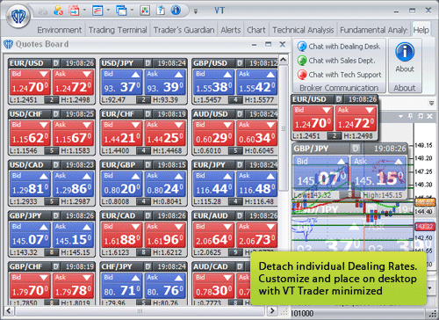Open the chart panel header dropdown arrow
Viewport: 439px width, 320px height.
[x=400, y=116]
